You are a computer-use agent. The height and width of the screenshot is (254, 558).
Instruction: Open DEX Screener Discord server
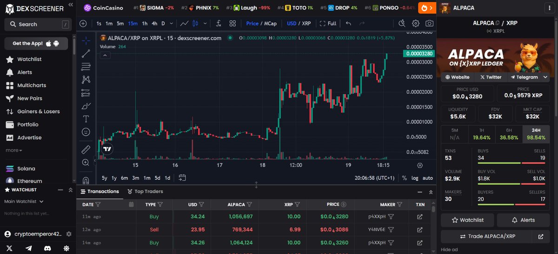click(48, 248)
